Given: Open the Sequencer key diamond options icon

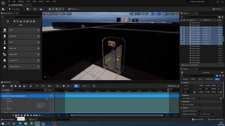Looking at the screenshot, I should [x=58, y=86].
